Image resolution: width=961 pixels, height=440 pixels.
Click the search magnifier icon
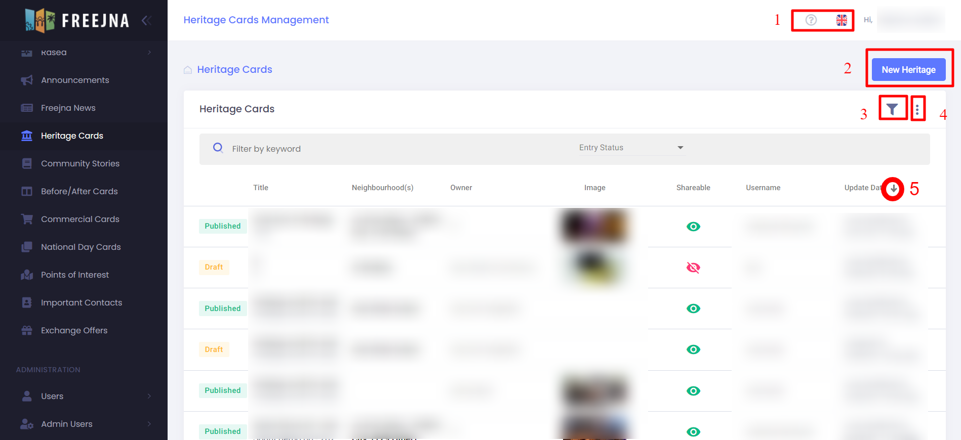point(218,148)
